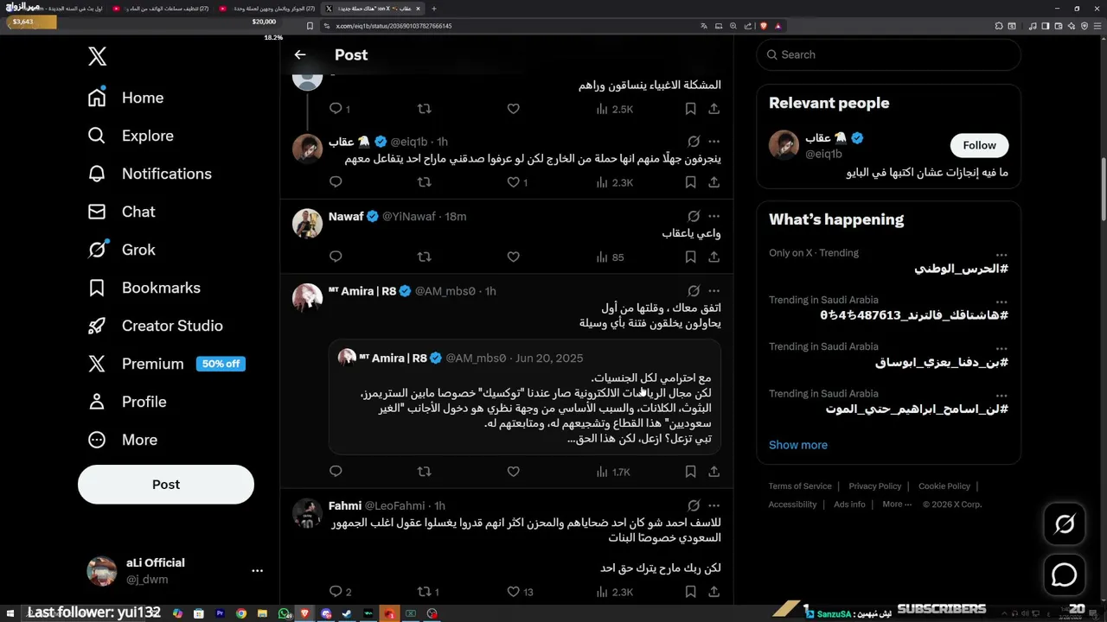Image resolution: width=1107 pixels, height=622 pixels.
Task: Open trending hashtag #الحرس_الوطني
Action: click(x=962, y=269)
